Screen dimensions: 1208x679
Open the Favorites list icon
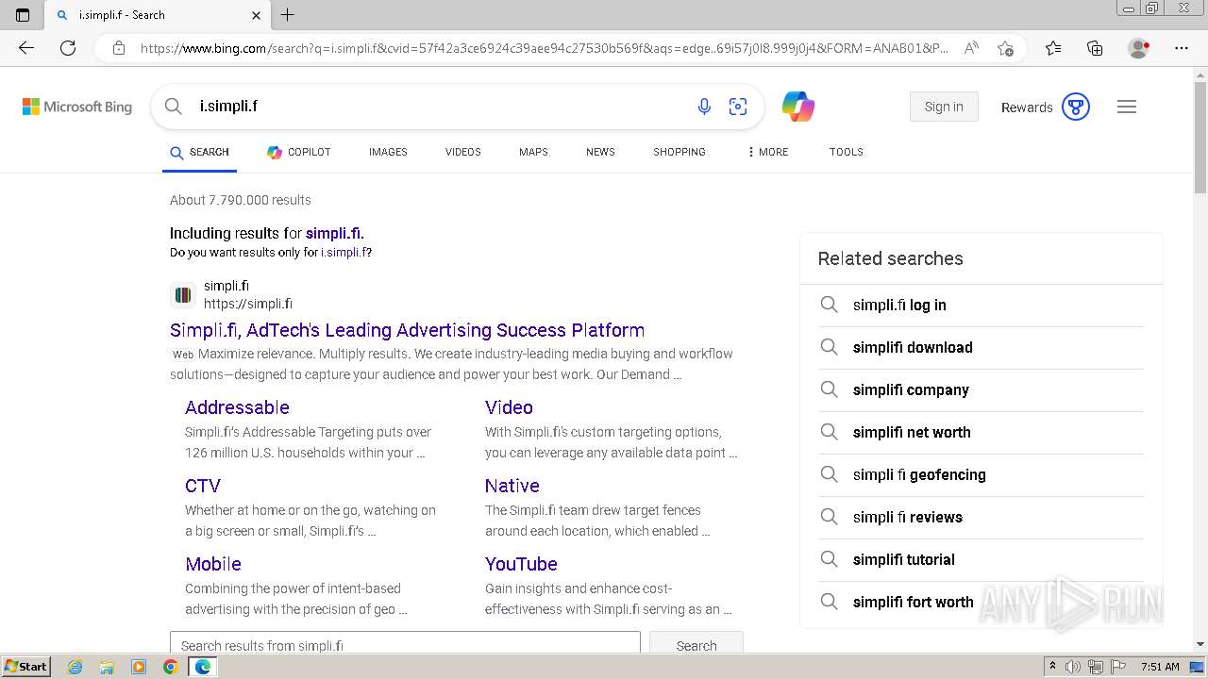pos(1053,48)
